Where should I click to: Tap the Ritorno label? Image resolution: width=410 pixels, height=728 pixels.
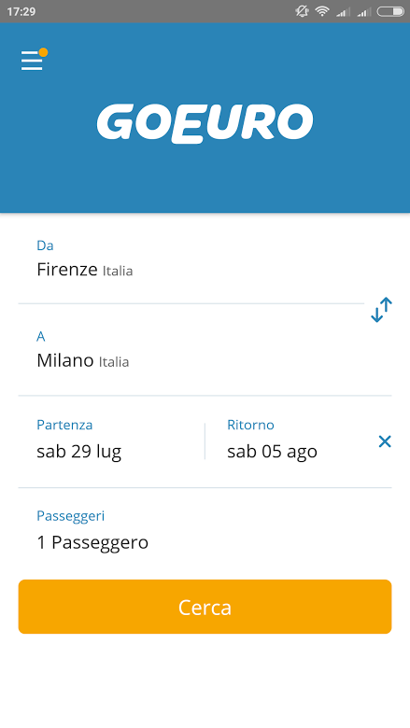(x=250, y=426)
